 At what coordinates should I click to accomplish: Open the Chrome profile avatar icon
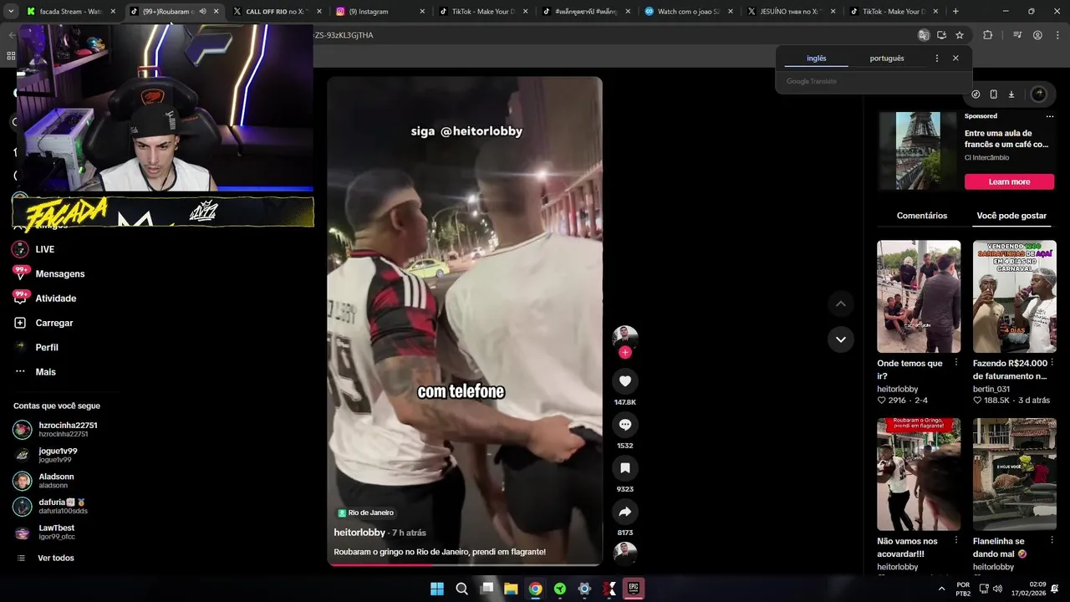click(x=1037, y=35)
